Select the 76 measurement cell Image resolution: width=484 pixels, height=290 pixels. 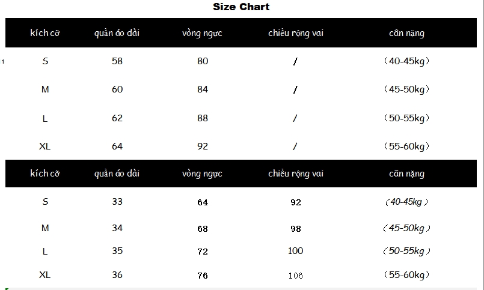click(203, 276)
